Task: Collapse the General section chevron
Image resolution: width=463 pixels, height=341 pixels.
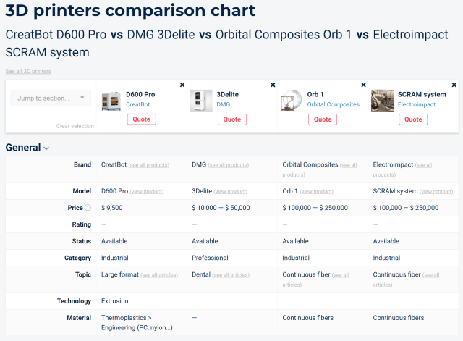Action: (x=46, y=148)
